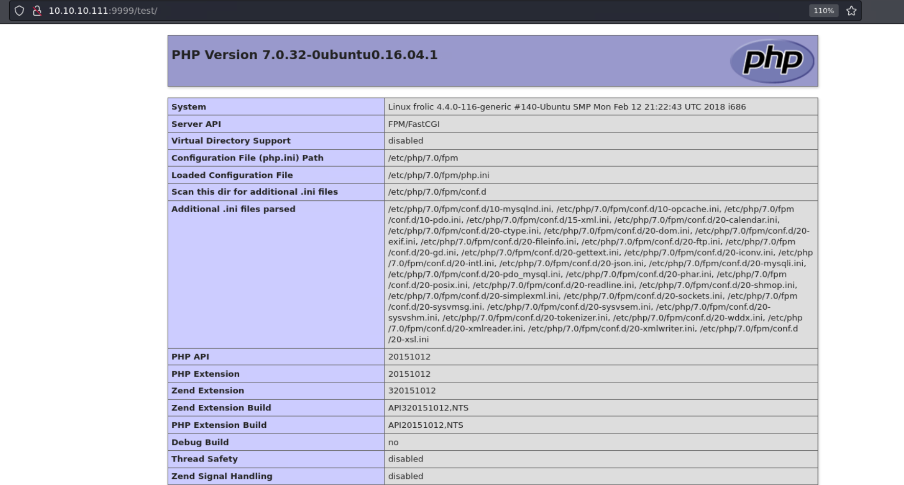Click the FPM/FastCGI value
904x485 pixels.
414,124
